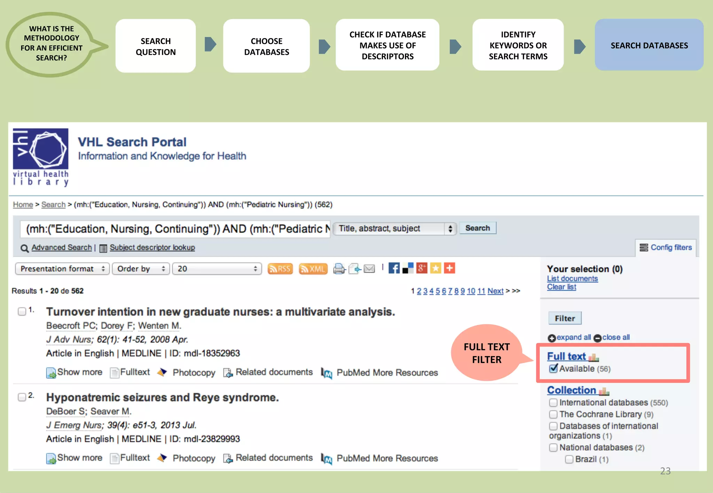Click the Advanced Search magnifier icon
This screenshot has width=713, height=493.
(x=25, y=248)
